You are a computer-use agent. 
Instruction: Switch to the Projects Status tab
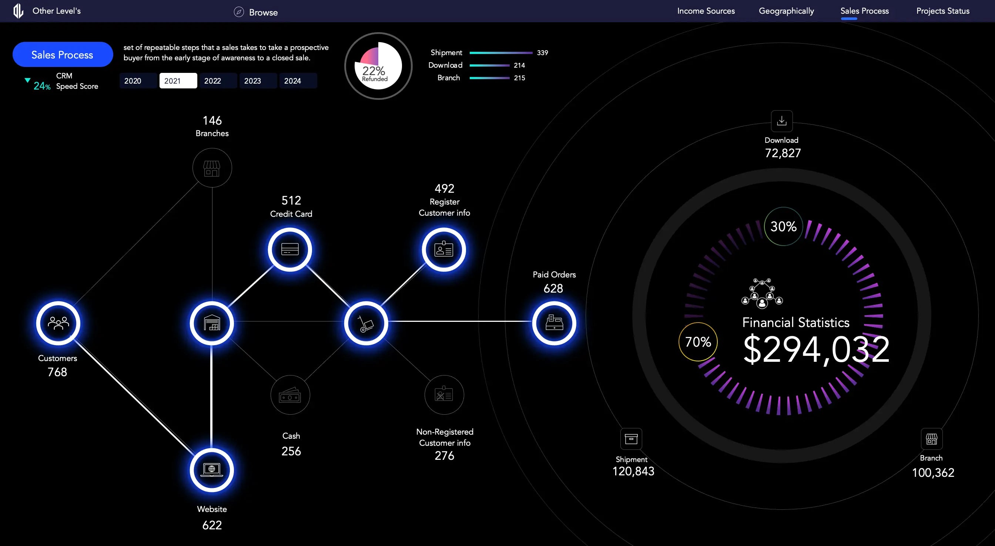942,11
